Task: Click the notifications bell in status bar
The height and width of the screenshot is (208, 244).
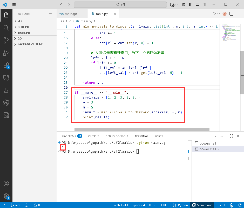Action: (x=240, y=205)
